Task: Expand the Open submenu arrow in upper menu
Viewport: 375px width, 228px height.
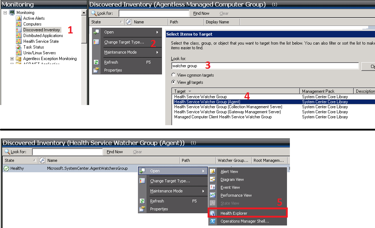Action: coord(157,32)
